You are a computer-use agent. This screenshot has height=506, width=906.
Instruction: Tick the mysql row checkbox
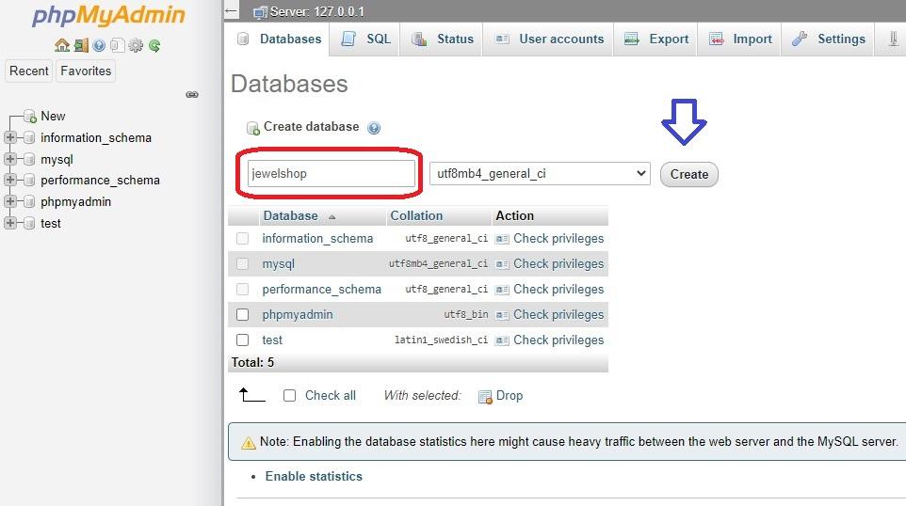click(243, 263)
